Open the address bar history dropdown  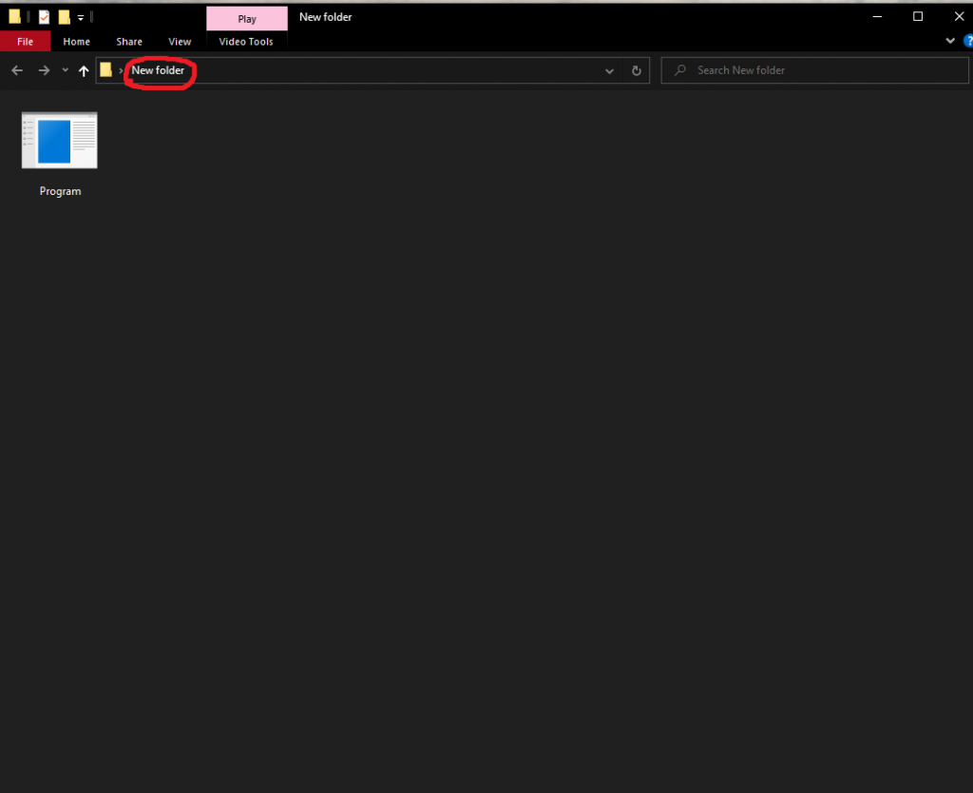point(609,69)
